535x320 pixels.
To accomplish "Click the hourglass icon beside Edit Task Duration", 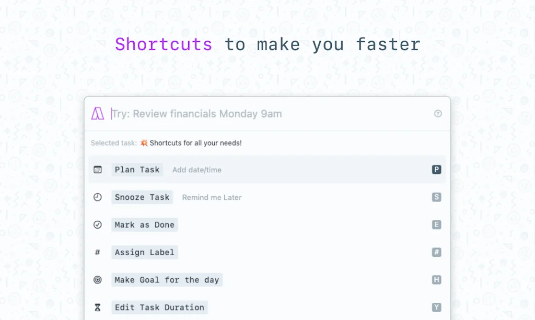I will pyautogui.click(x=98, y=307).
